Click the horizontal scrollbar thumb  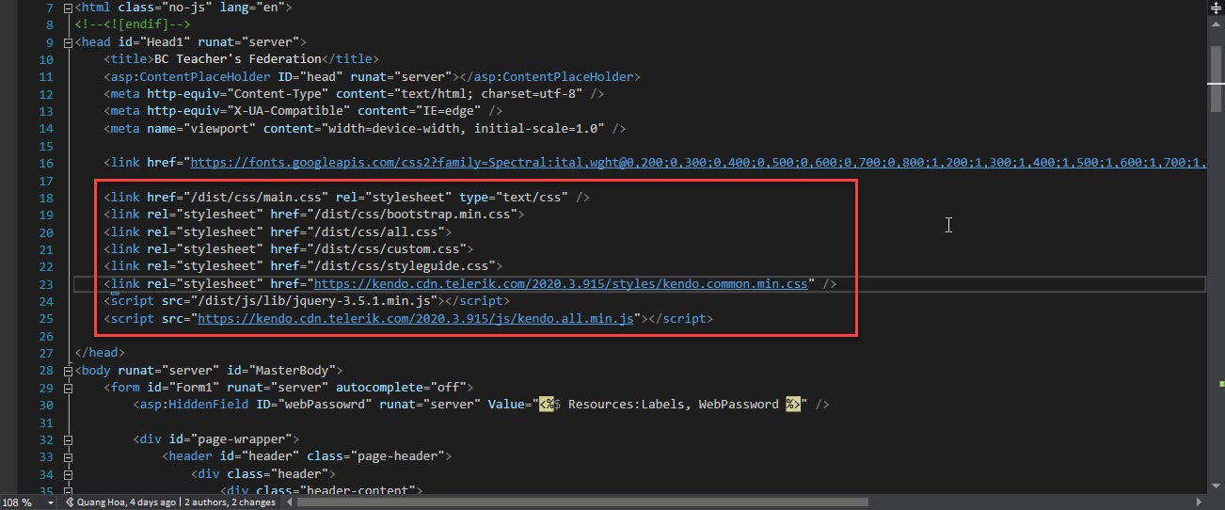point(582,502)
